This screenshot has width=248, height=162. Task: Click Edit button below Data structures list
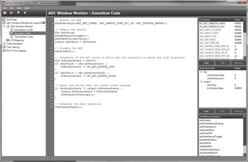click(x=223, y=111)
